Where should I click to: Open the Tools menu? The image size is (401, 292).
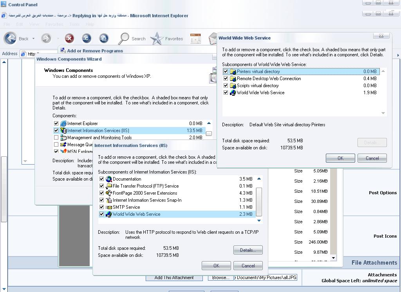pyautogui.click(x=74, y=24)
